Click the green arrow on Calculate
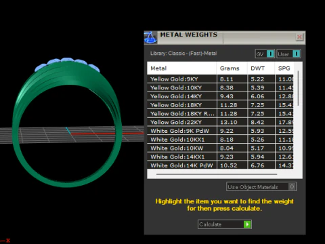Screen dimensions: 325x244 (247, 224)
